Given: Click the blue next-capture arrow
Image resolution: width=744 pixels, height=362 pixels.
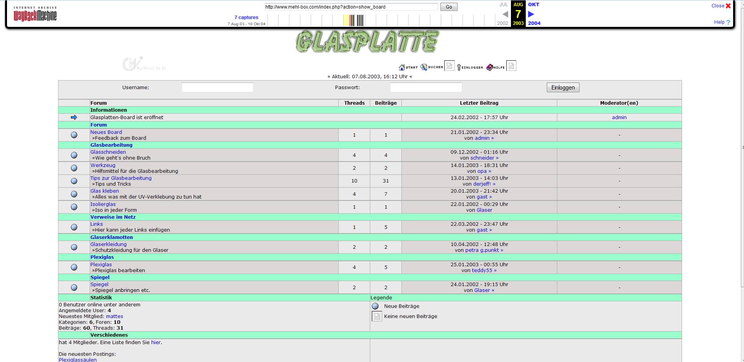Looking at the screenshot, I should point(531,14).
